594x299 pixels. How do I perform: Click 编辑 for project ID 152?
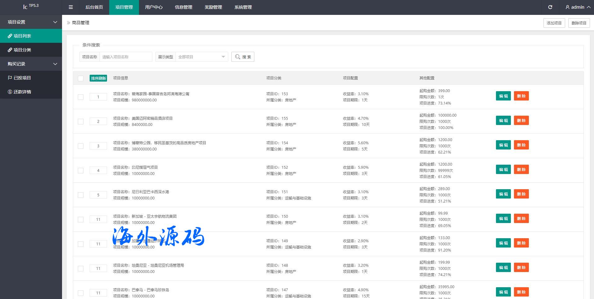503,169
